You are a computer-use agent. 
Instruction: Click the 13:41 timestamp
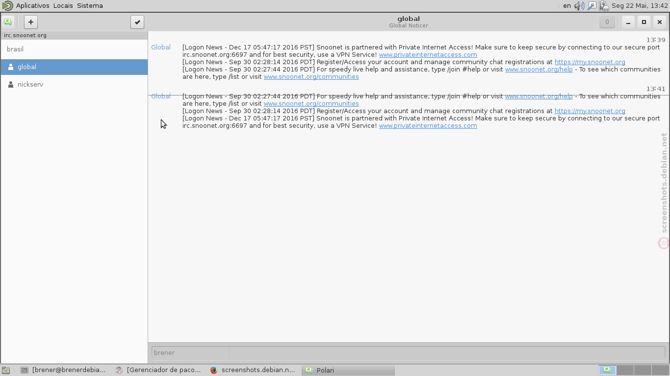click(656, 89)
